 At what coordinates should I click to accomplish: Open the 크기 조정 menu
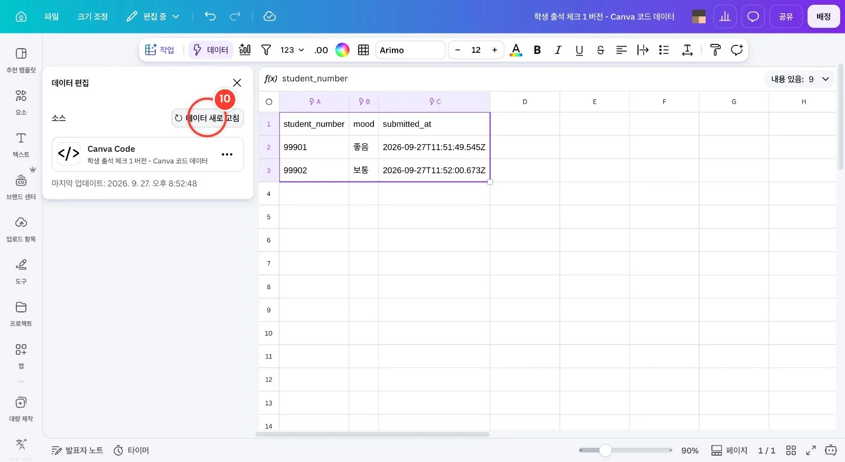pos(92,16)
